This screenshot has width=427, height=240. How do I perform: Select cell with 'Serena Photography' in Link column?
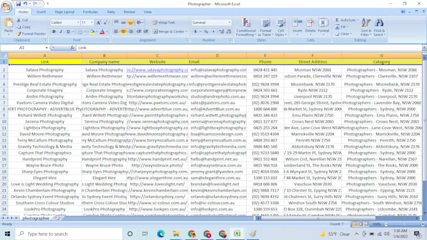(x=45, y=121)
